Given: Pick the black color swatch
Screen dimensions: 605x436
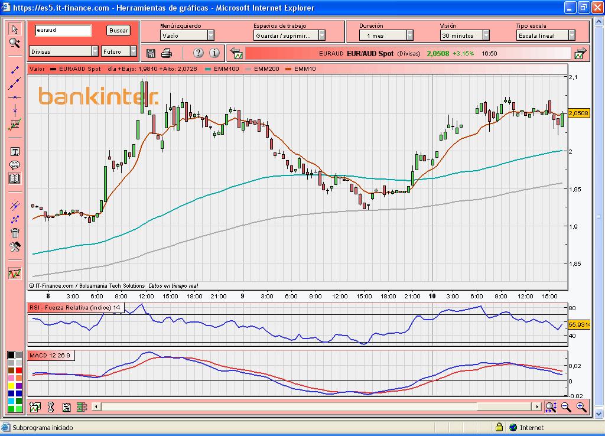Looking at the screenshot, I should point(11,355).
